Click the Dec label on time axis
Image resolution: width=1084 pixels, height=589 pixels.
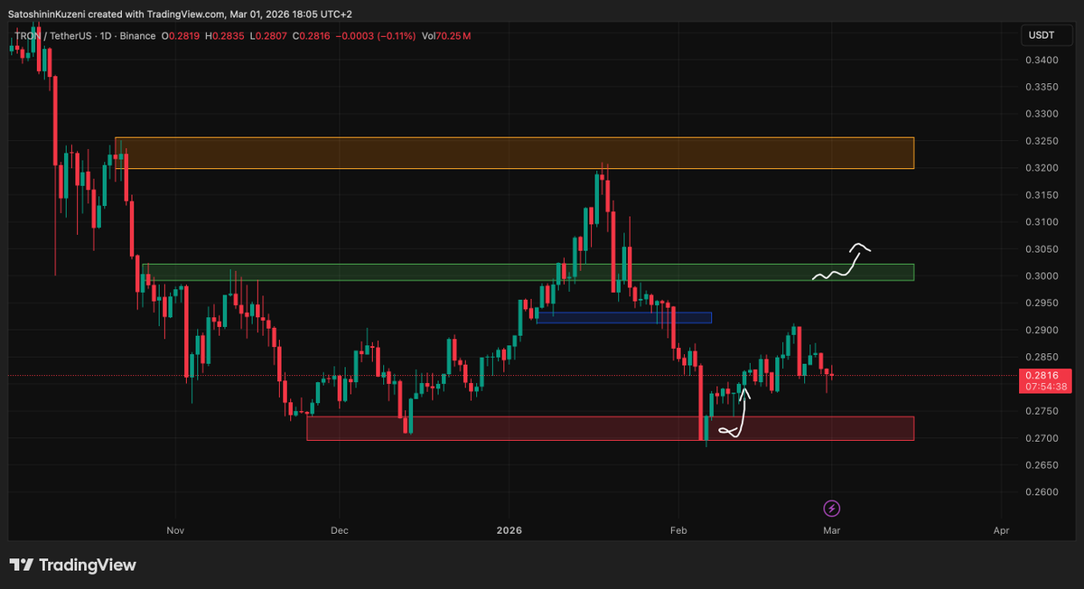tap(340, 531)
